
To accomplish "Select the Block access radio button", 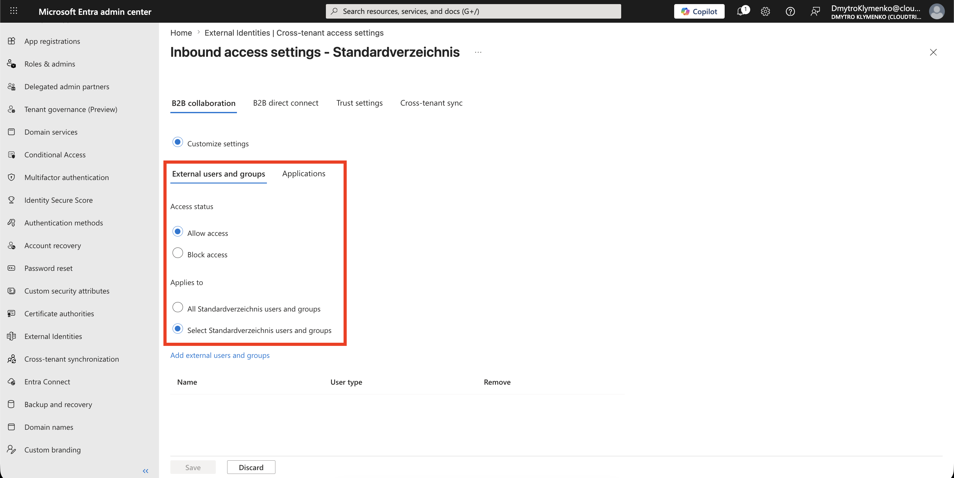I will (x=178, y=253).
